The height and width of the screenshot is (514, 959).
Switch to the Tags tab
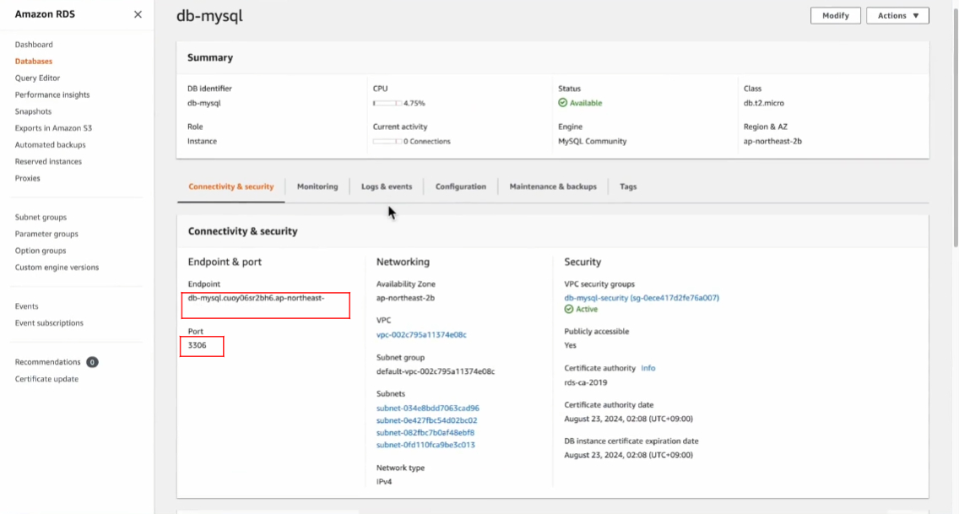(628, 187)
